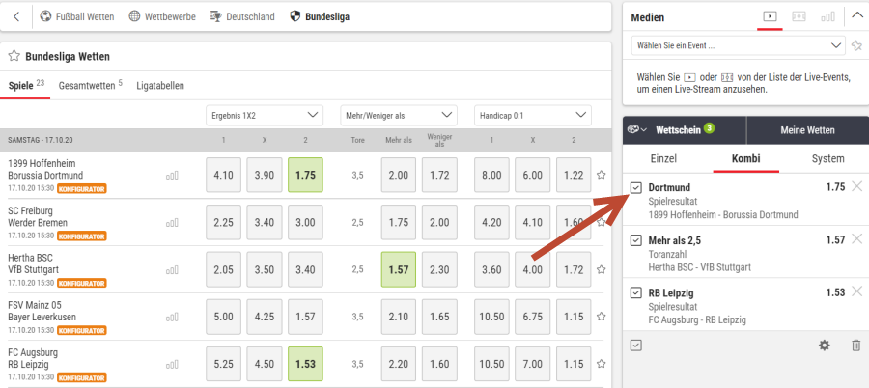869x388 pixels.
Task: Switch to the Spiele tab
Action: [x=25, y=85]
